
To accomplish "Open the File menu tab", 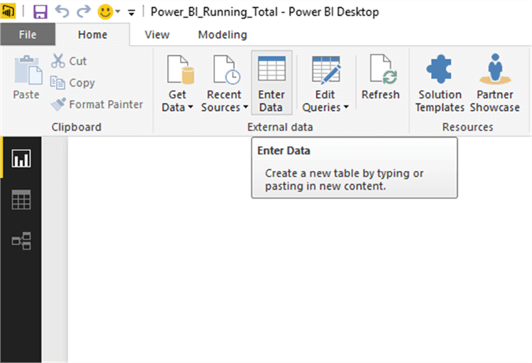I will [x=28, y=35].
